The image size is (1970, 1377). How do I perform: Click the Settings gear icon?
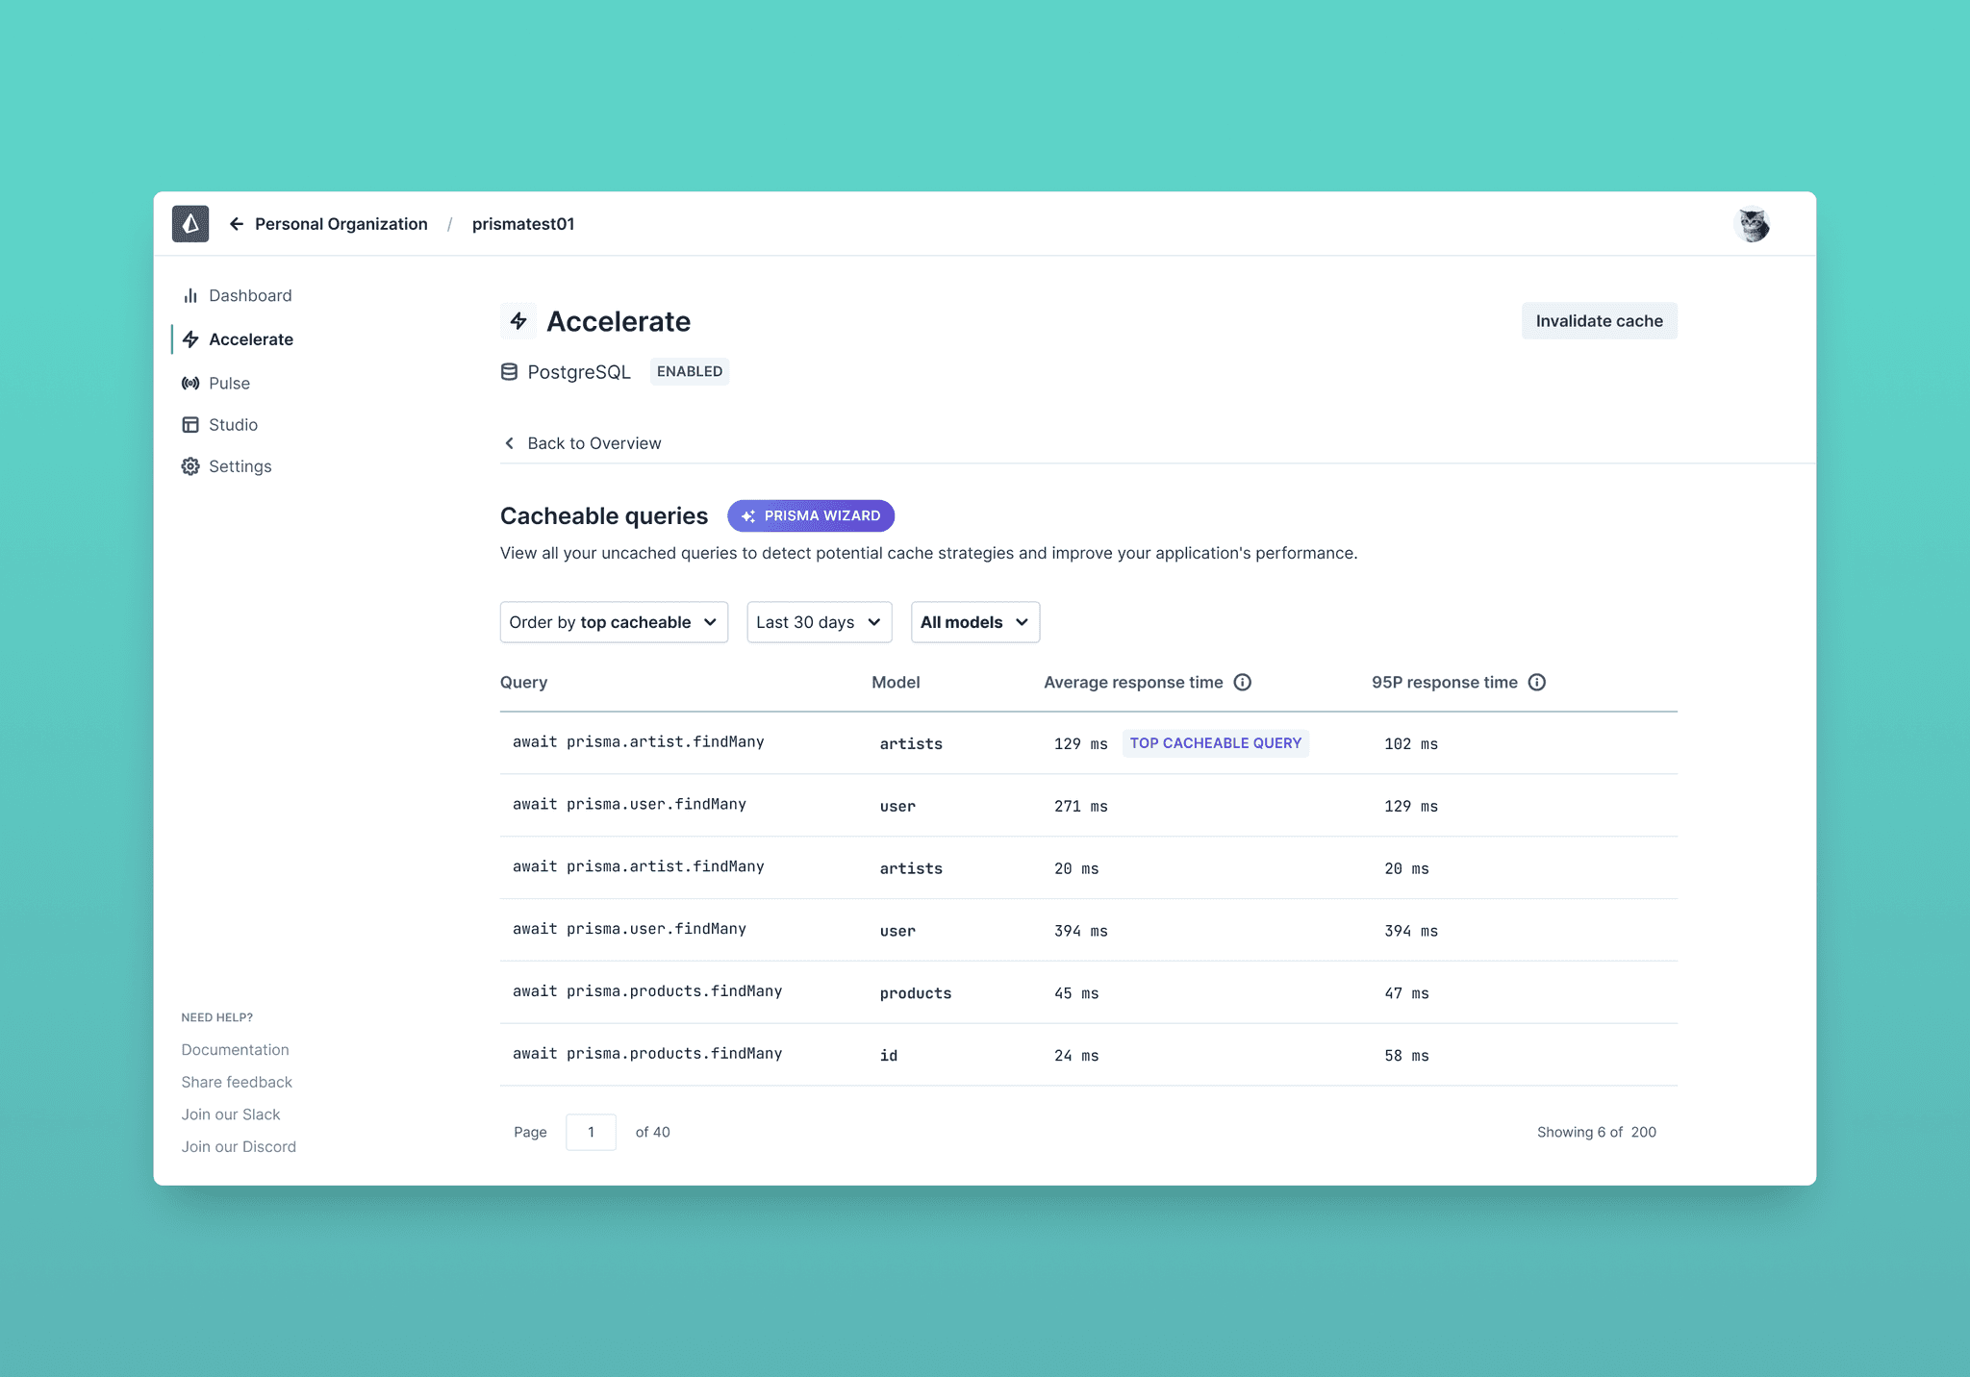click(x=190, y=466)
